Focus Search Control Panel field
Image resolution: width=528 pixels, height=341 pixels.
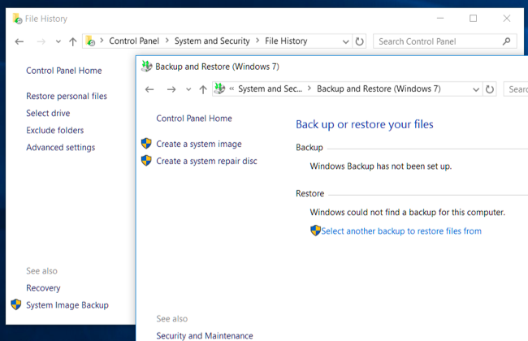click(445, 41)
